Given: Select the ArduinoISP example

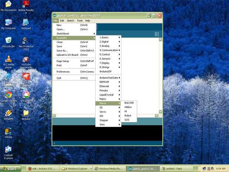Looking at the screenshot, I should pos(108,71).
